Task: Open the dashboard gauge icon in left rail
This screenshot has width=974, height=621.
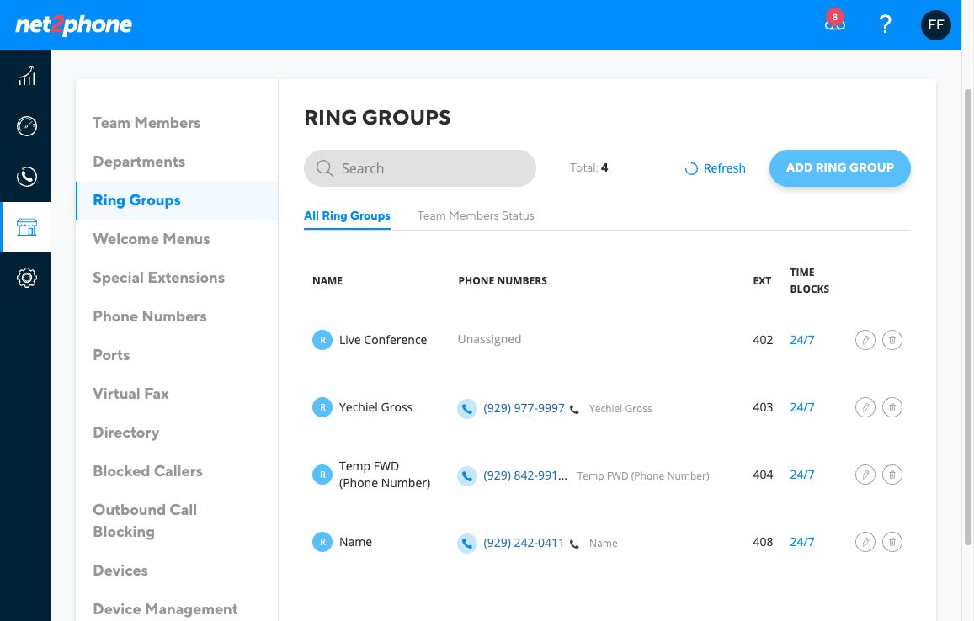Action: (x=26, y=126)
